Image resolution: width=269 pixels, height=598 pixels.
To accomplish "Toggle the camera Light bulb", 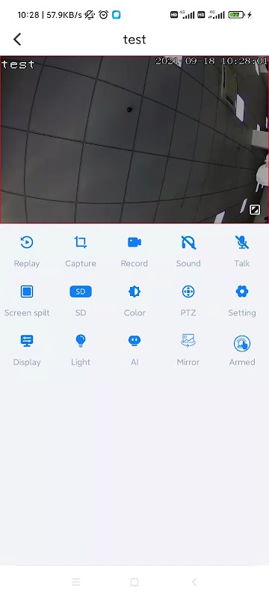I will [x=81, y=341].
